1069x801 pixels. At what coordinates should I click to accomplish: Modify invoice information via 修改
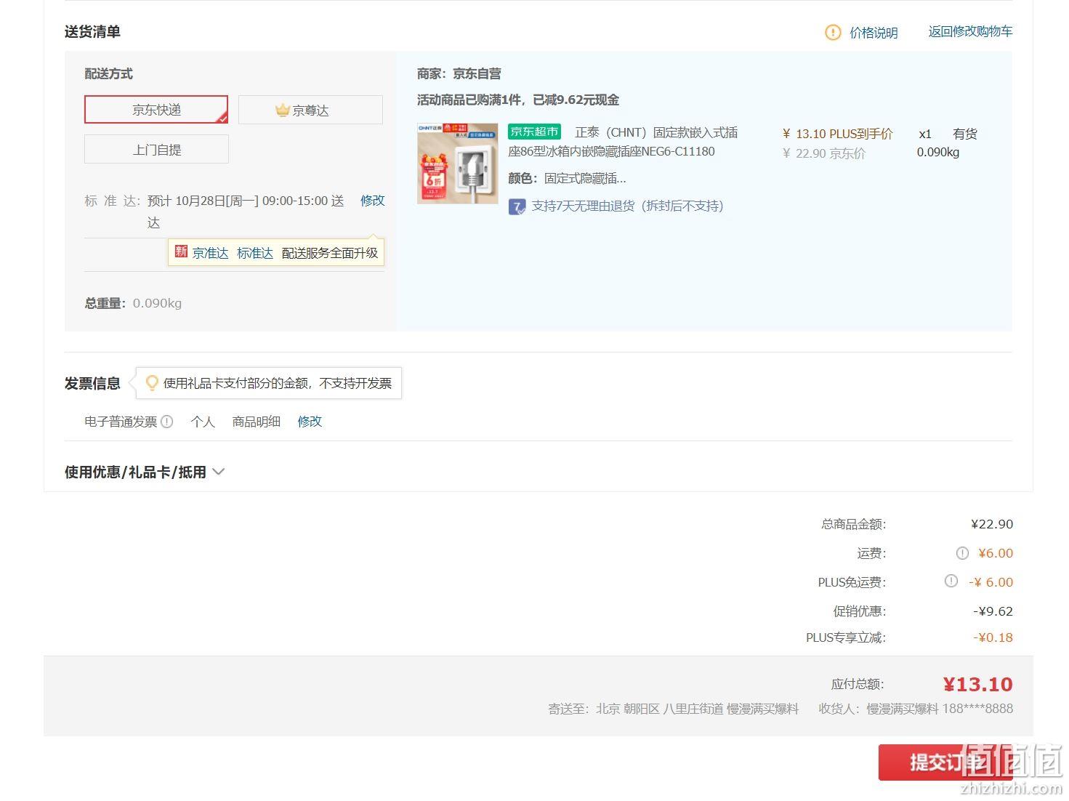(310, 421)
